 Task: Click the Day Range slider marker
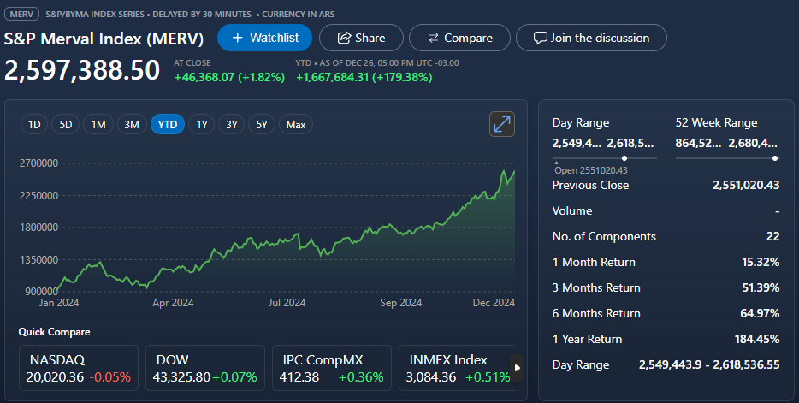tap(624, 158)
